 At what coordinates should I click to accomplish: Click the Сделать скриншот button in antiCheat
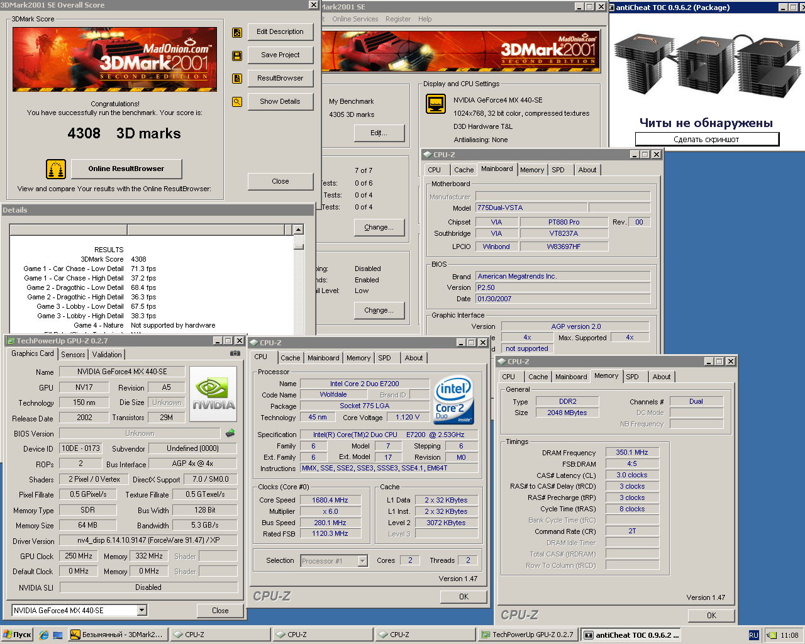pyautogui.click(x=707, y=140)
